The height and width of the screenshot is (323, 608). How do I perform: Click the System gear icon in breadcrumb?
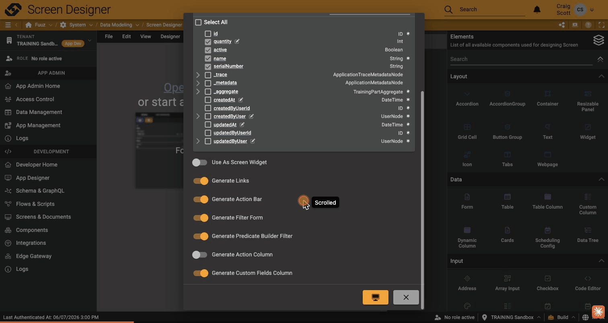tap(63, 25)
